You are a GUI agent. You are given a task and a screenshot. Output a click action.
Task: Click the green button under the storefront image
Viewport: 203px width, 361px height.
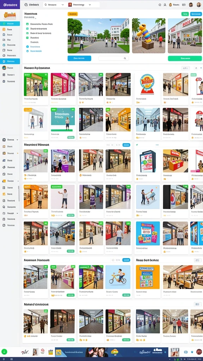point(185,58)
